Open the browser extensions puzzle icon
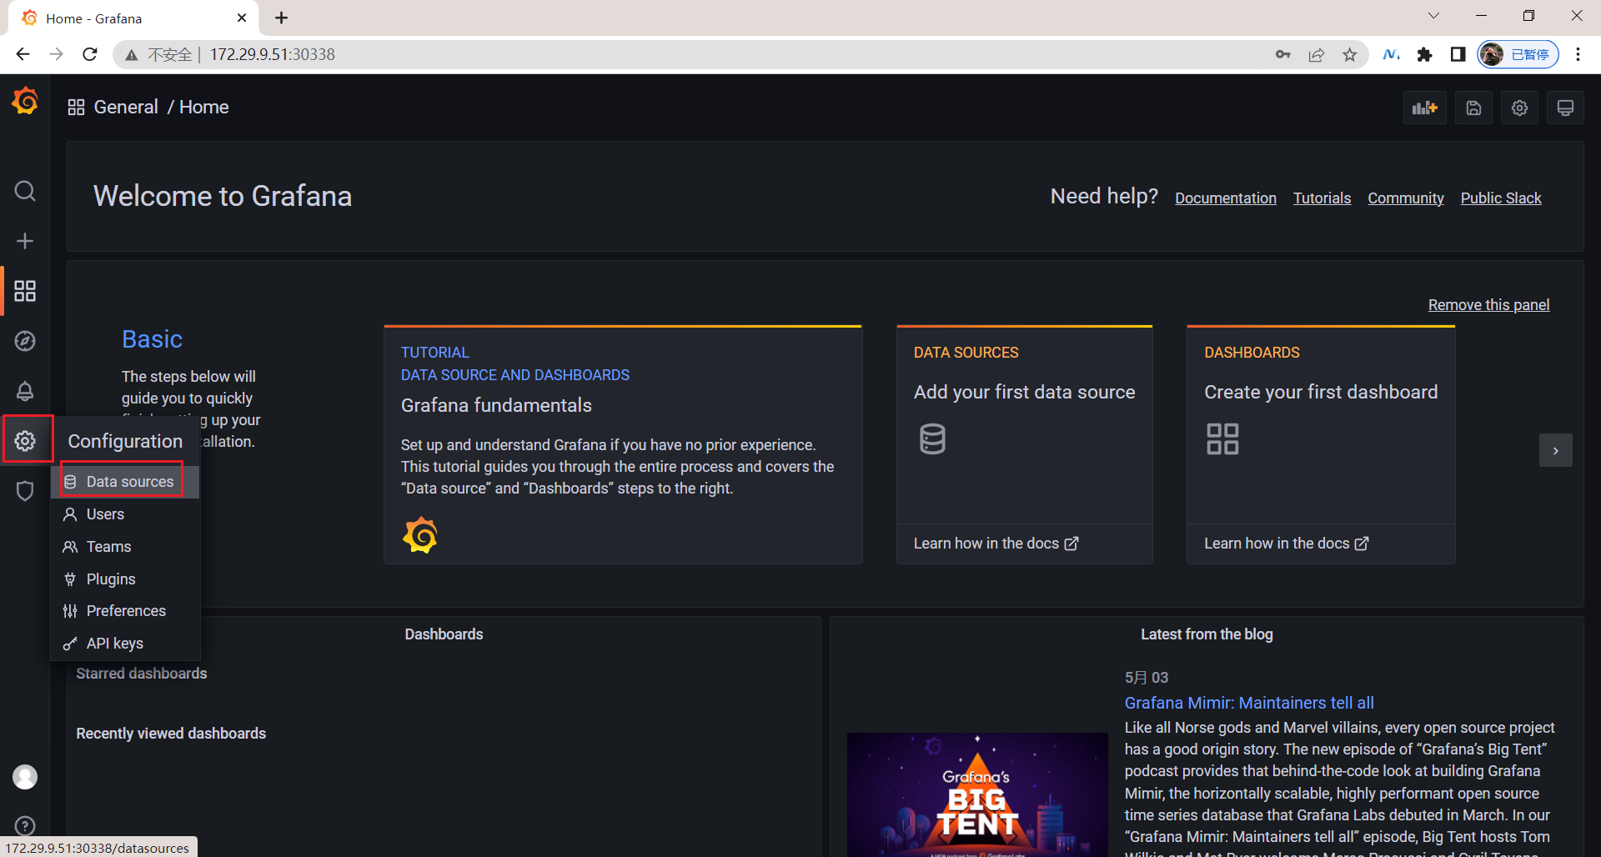The image size is (1601, 857). (1425, 55)
